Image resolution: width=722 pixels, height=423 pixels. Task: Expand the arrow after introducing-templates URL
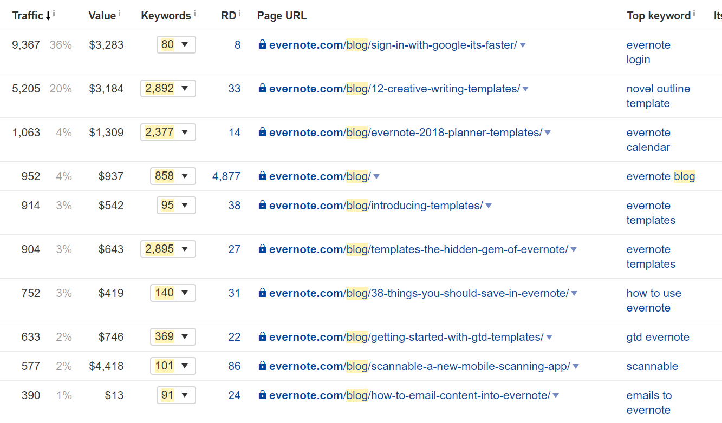[x=489, y=206]
